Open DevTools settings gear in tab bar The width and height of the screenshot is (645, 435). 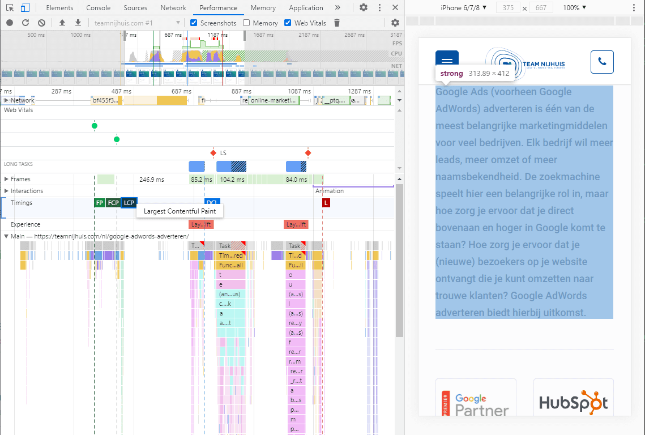363,7
